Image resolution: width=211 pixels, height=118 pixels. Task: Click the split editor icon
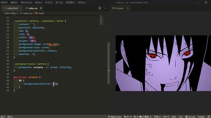(x=100, y=8)
